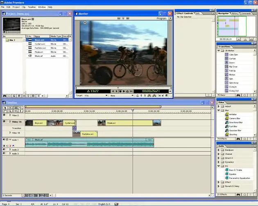Select the Camera Blur video effect
The image size is (258, 206).
(235, 119)
